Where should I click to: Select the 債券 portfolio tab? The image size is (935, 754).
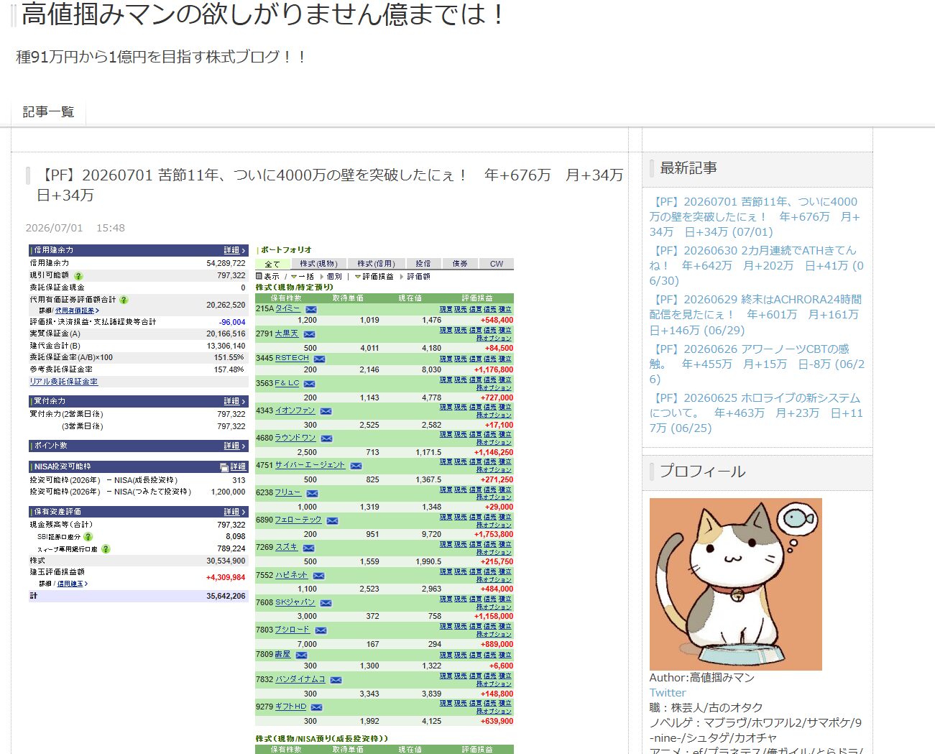pyautogui.click(x=460, y=264)
